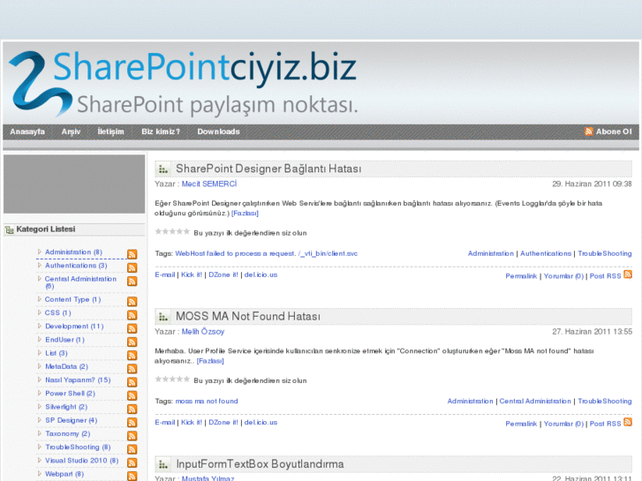Open RSS feed for SP Designer category
The height and width of the screenshot is (481, 642).
pos(132,423)
